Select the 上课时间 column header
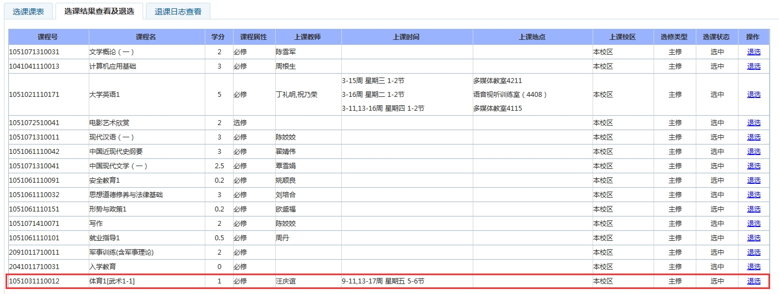 pos(406,37)
